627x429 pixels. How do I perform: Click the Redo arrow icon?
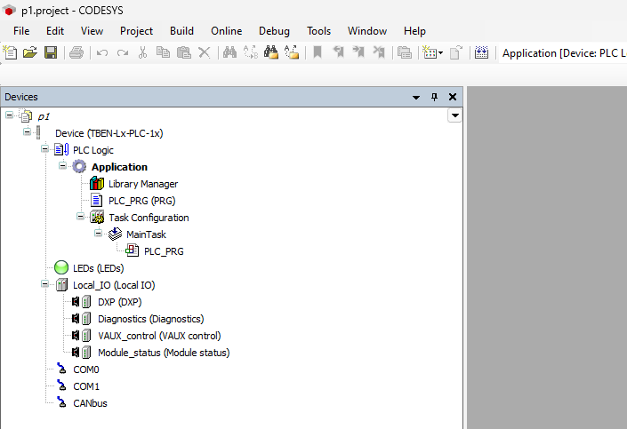tap(123, 52)
